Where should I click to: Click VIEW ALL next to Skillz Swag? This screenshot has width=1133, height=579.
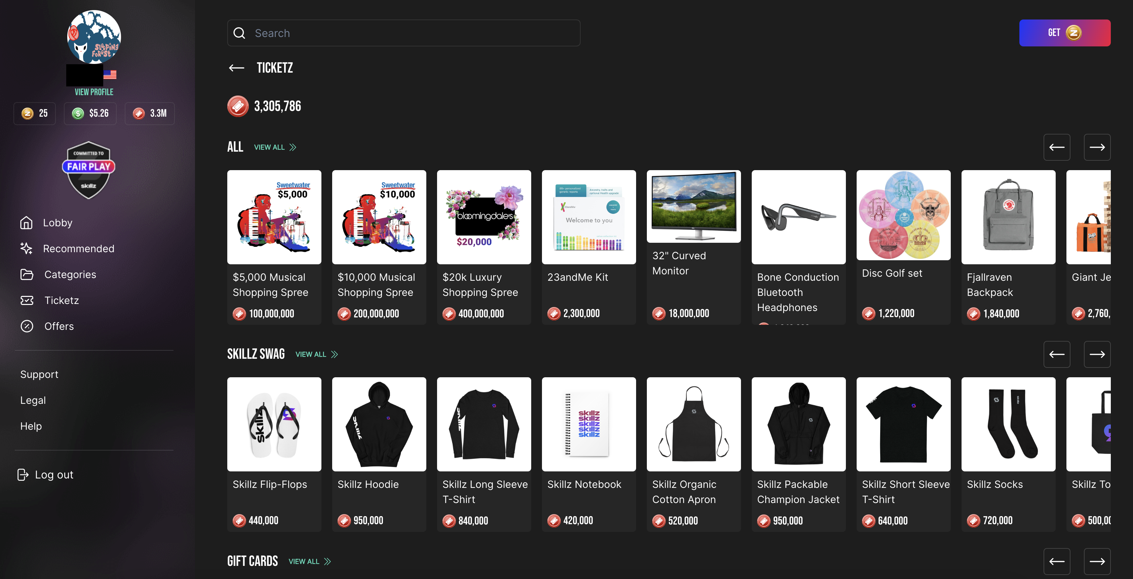(317, 355)
